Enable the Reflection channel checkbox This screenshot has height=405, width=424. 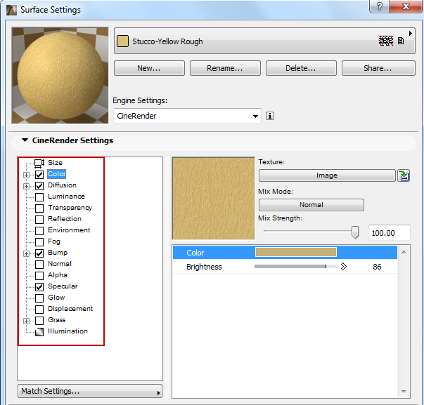[39, 220]
